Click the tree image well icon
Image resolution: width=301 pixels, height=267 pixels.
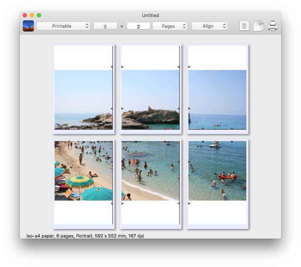pyautogui.click(x=28, y=26)
